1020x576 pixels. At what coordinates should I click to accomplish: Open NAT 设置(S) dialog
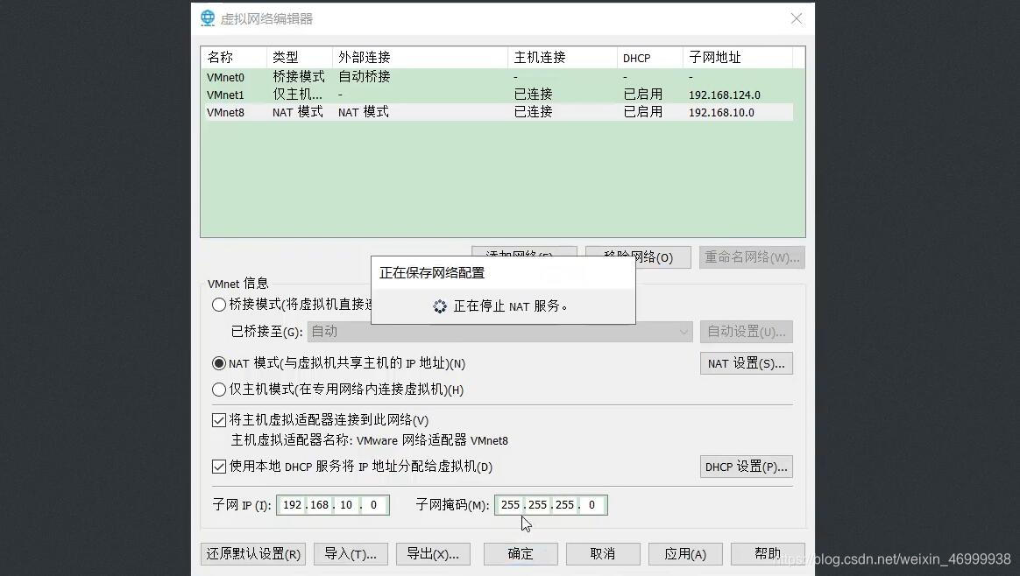(746, 363)
